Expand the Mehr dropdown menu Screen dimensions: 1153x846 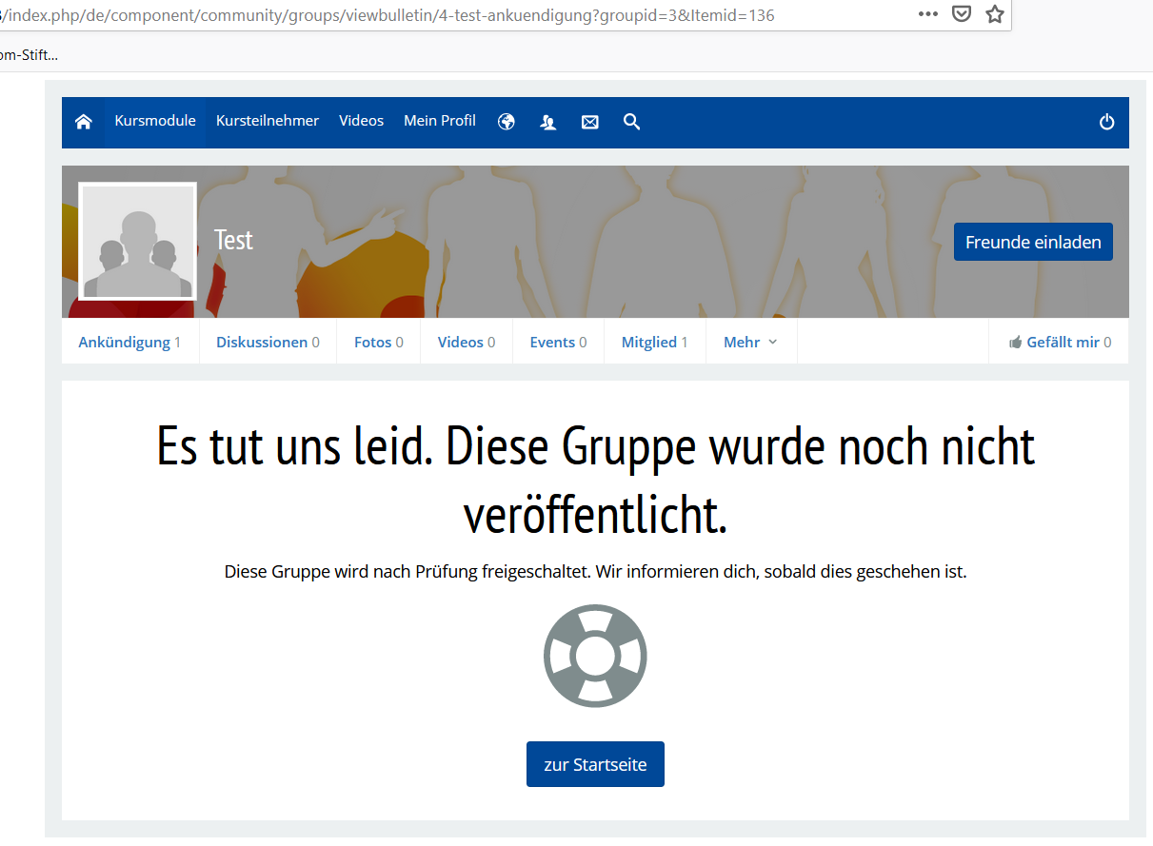click(x=750, y=342)
